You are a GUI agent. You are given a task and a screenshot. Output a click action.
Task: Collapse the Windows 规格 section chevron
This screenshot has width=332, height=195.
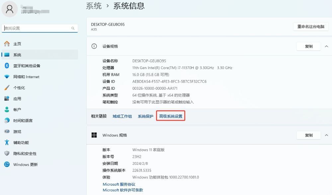tap(326, 135)
